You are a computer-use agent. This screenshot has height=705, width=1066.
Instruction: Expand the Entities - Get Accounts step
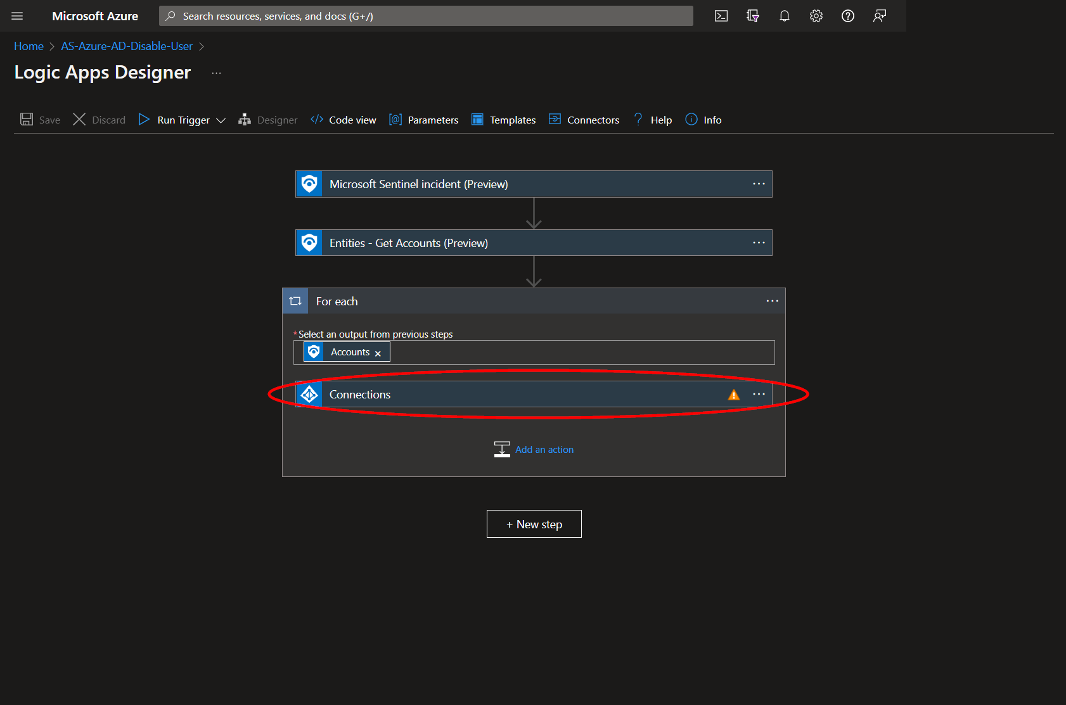(x=534, y=243)
